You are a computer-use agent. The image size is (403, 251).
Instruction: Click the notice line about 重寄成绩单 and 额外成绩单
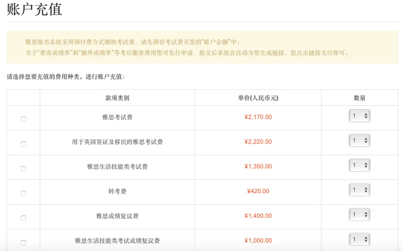pyautogui.click(x=187, y=53)
